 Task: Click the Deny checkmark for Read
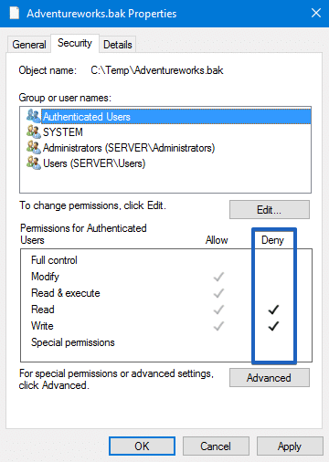coord(273,310)
